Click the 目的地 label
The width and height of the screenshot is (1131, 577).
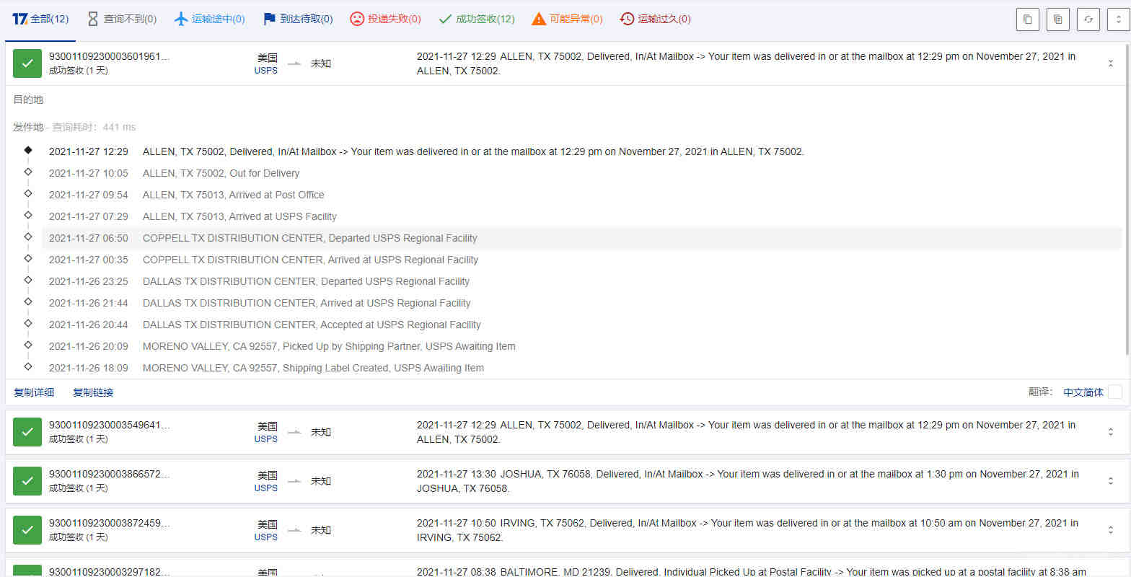[28, 100]
